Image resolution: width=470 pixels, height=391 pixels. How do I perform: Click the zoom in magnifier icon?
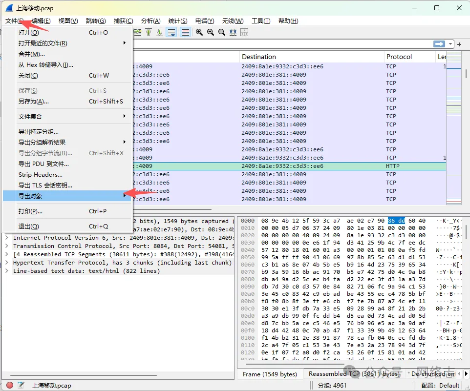point(199,32)
